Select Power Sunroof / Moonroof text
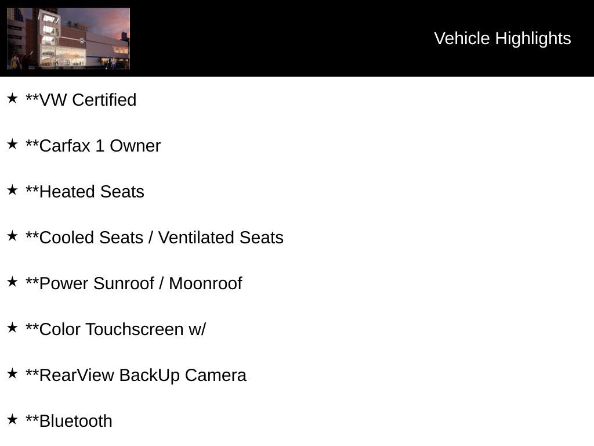 [133, 283]
